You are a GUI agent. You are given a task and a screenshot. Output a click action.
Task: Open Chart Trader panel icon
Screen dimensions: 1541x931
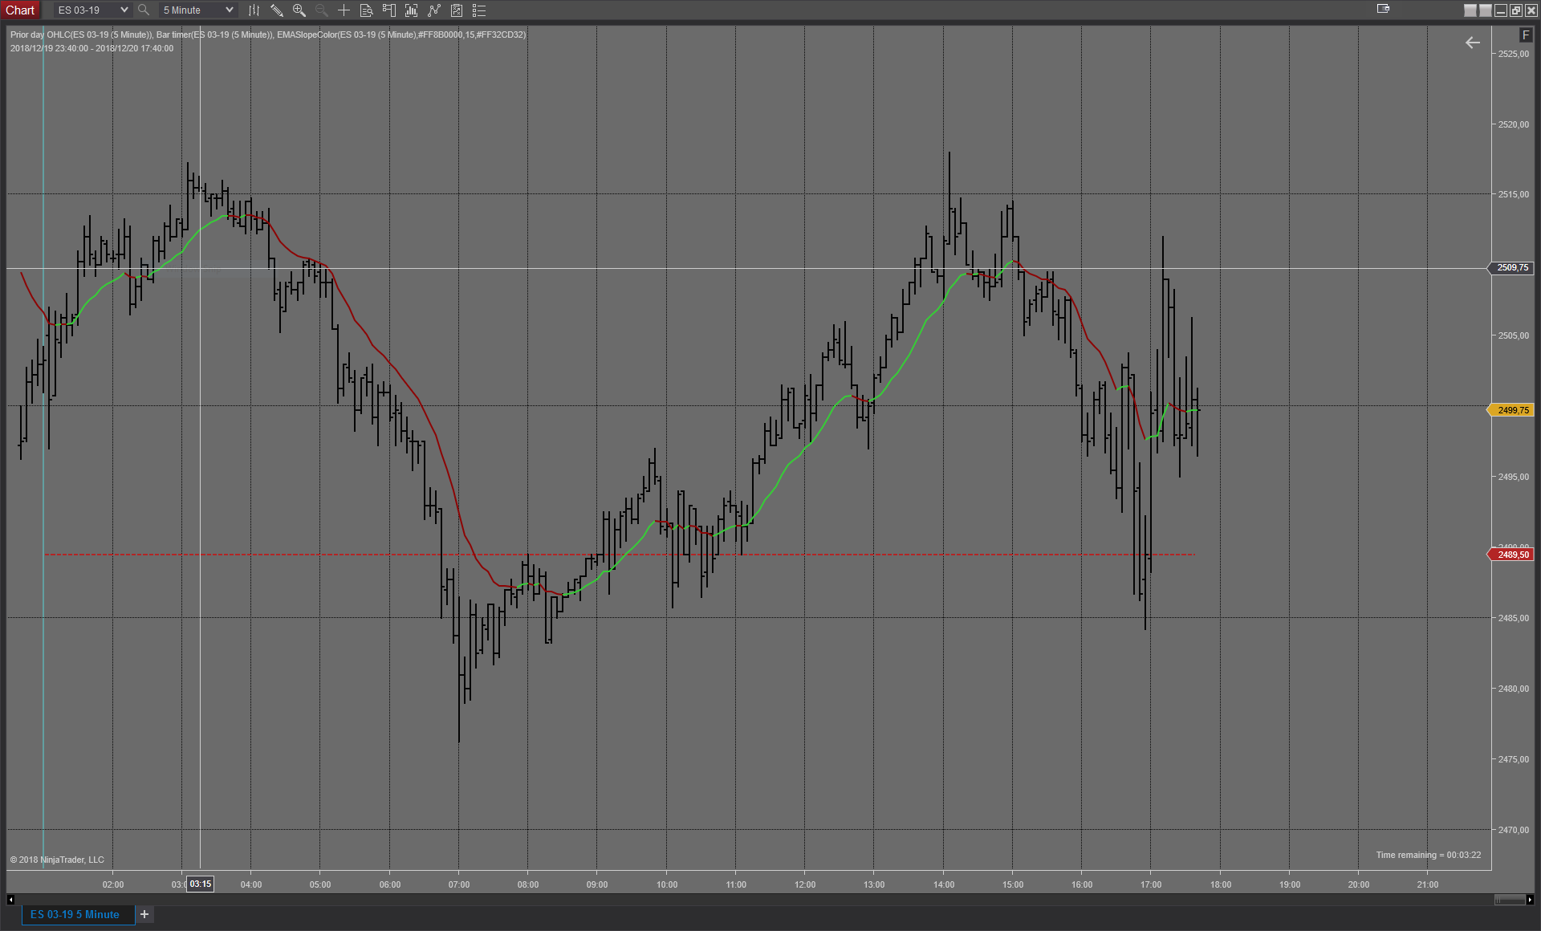click(388, 10)
